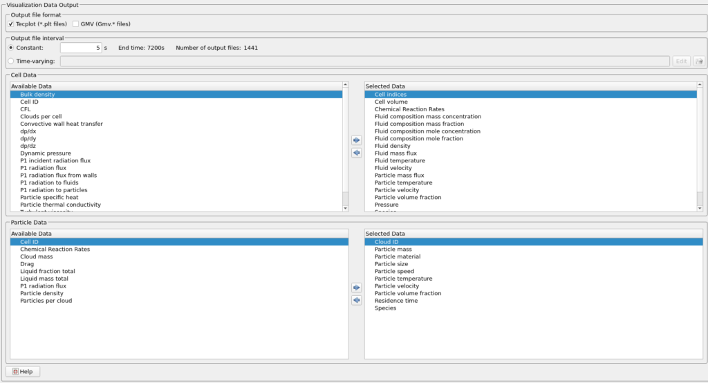Viewport: 708px width, 383px height.
Task: Click the Cell Data move-left arrow
Action: coord(357,153)
